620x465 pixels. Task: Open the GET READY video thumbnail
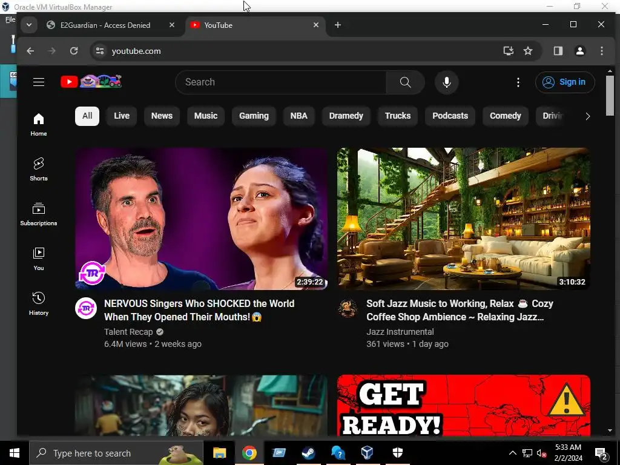[x=464, y=406]
